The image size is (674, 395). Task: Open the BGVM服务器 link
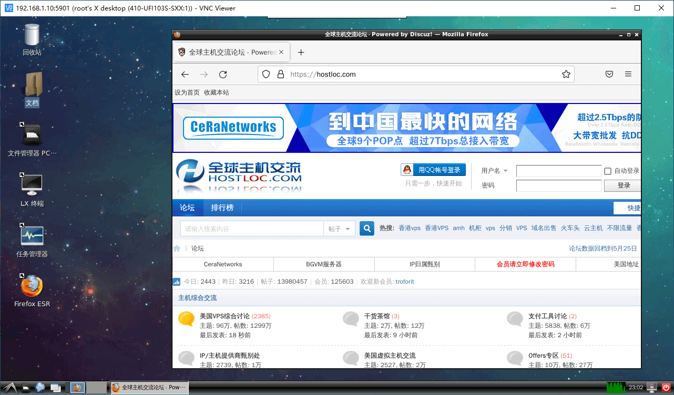coord(324,264)
